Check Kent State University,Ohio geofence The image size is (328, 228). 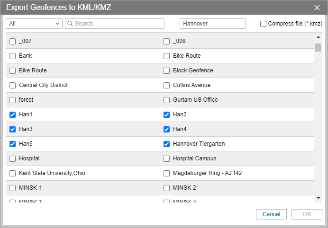(x=13, y=173)
